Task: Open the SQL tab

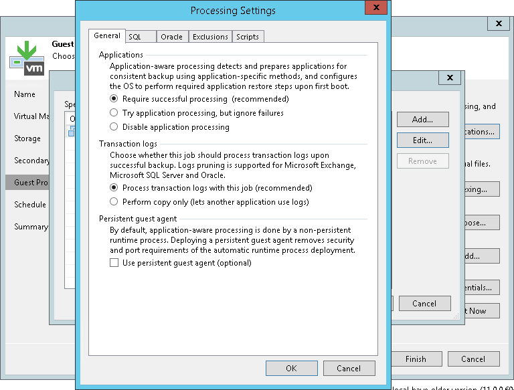Action: point(141,37)
